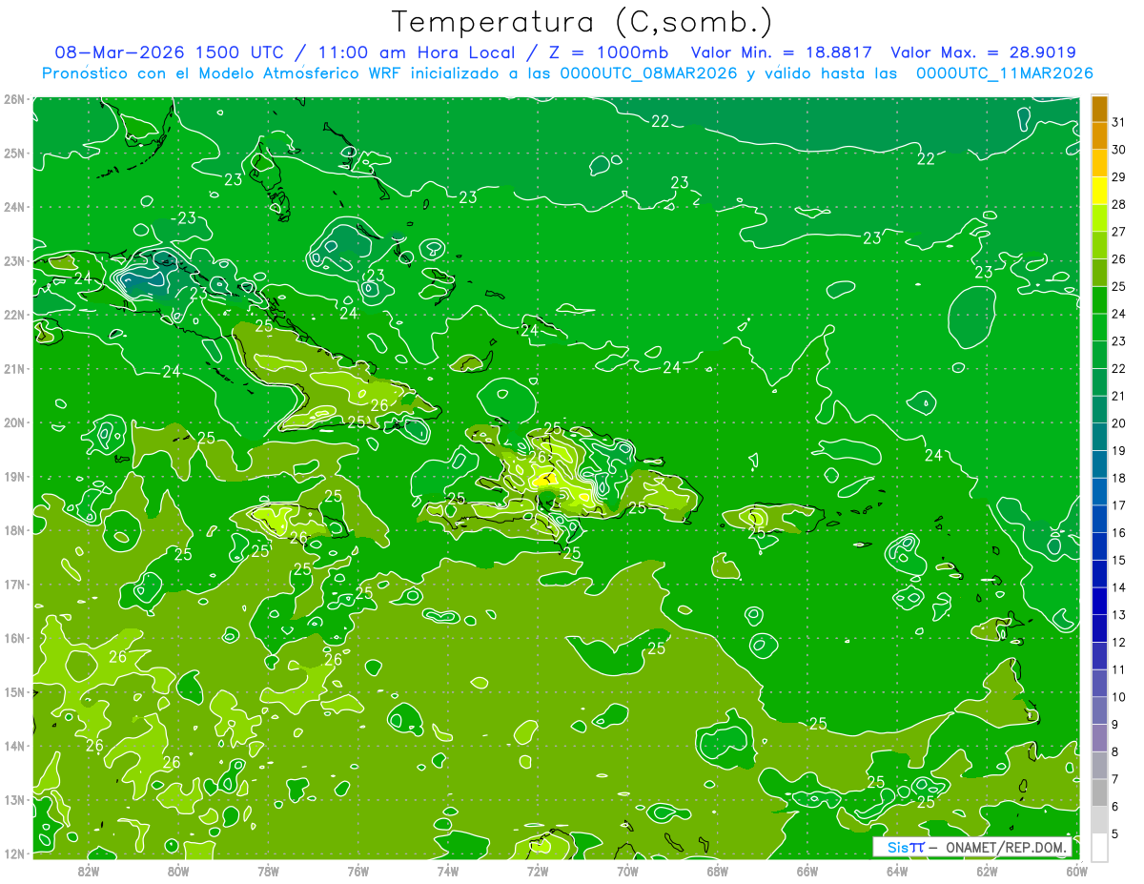Click the colorbar's '29' scale label
Screen dimensions: 1144x884
tap(1118, 176)
